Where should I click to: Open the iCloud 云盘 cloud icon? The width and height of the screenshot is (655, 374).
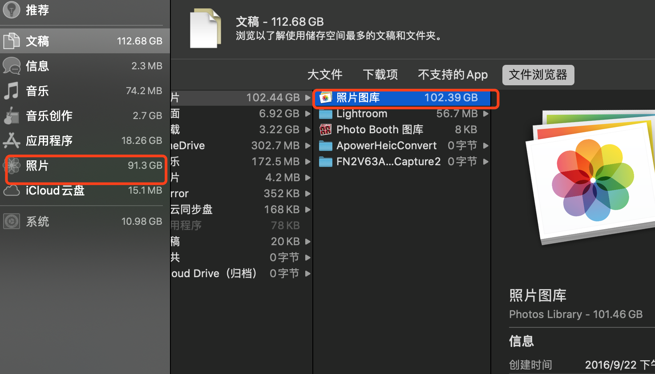click(x=12, y=191)
